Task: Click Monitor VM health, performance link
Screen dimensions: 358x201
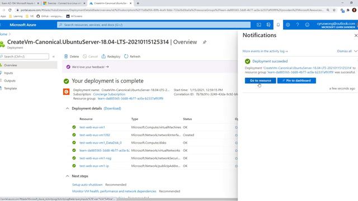Action: [x=114, y=191]
